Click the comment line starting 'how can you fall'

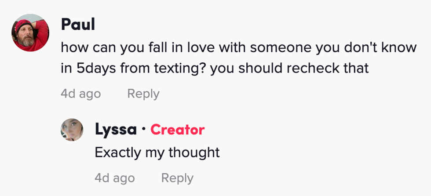(x=238, y=47)
